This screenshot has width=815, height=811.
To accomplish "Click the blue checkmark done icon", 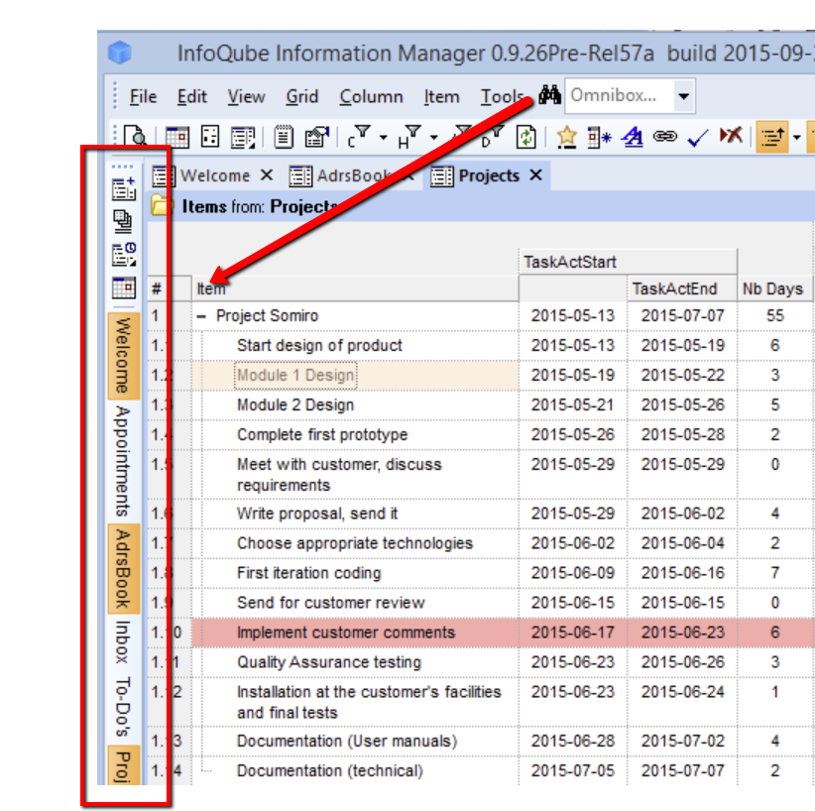I will click(698, 137).
